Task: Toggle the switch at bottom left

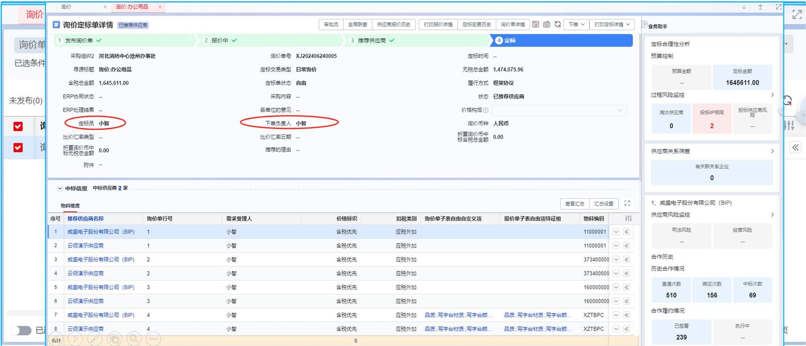Action: point(21,331)
